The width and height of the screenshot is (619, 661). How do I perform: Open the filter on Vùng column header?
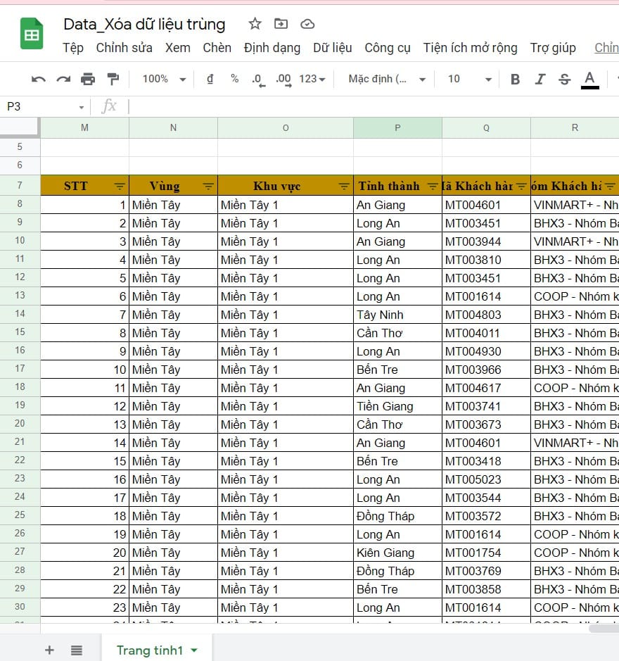pos(208,186)
